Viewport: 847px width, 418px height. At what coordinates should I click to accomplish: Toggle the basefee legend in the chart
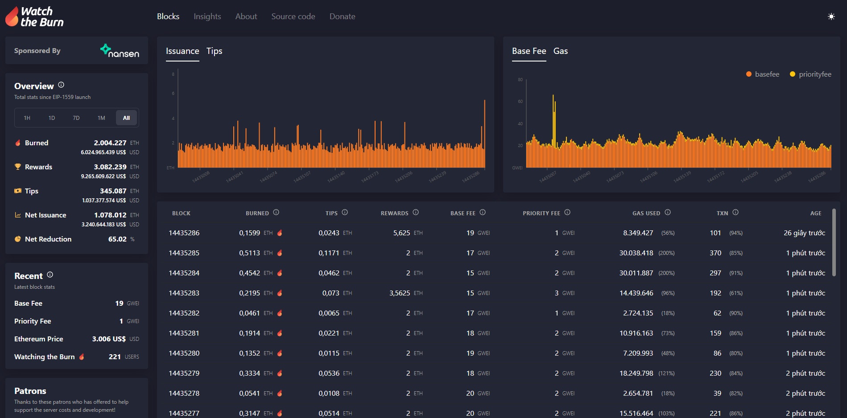click(x=763, y=74)
